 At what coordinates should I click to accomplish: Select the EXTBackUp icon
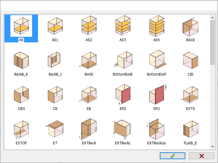(156, 129)
